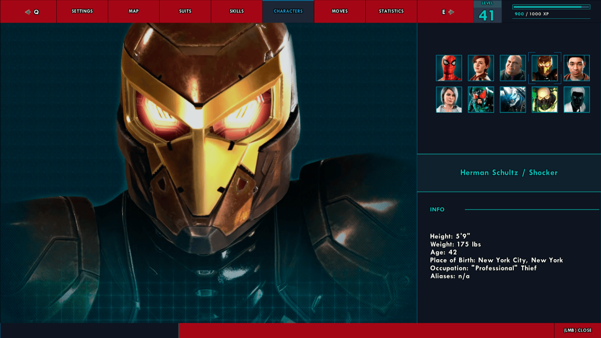This screenshot has width=601, height=338.
Task: Pick the white-haired woman portrait
Action: point(448,100)
